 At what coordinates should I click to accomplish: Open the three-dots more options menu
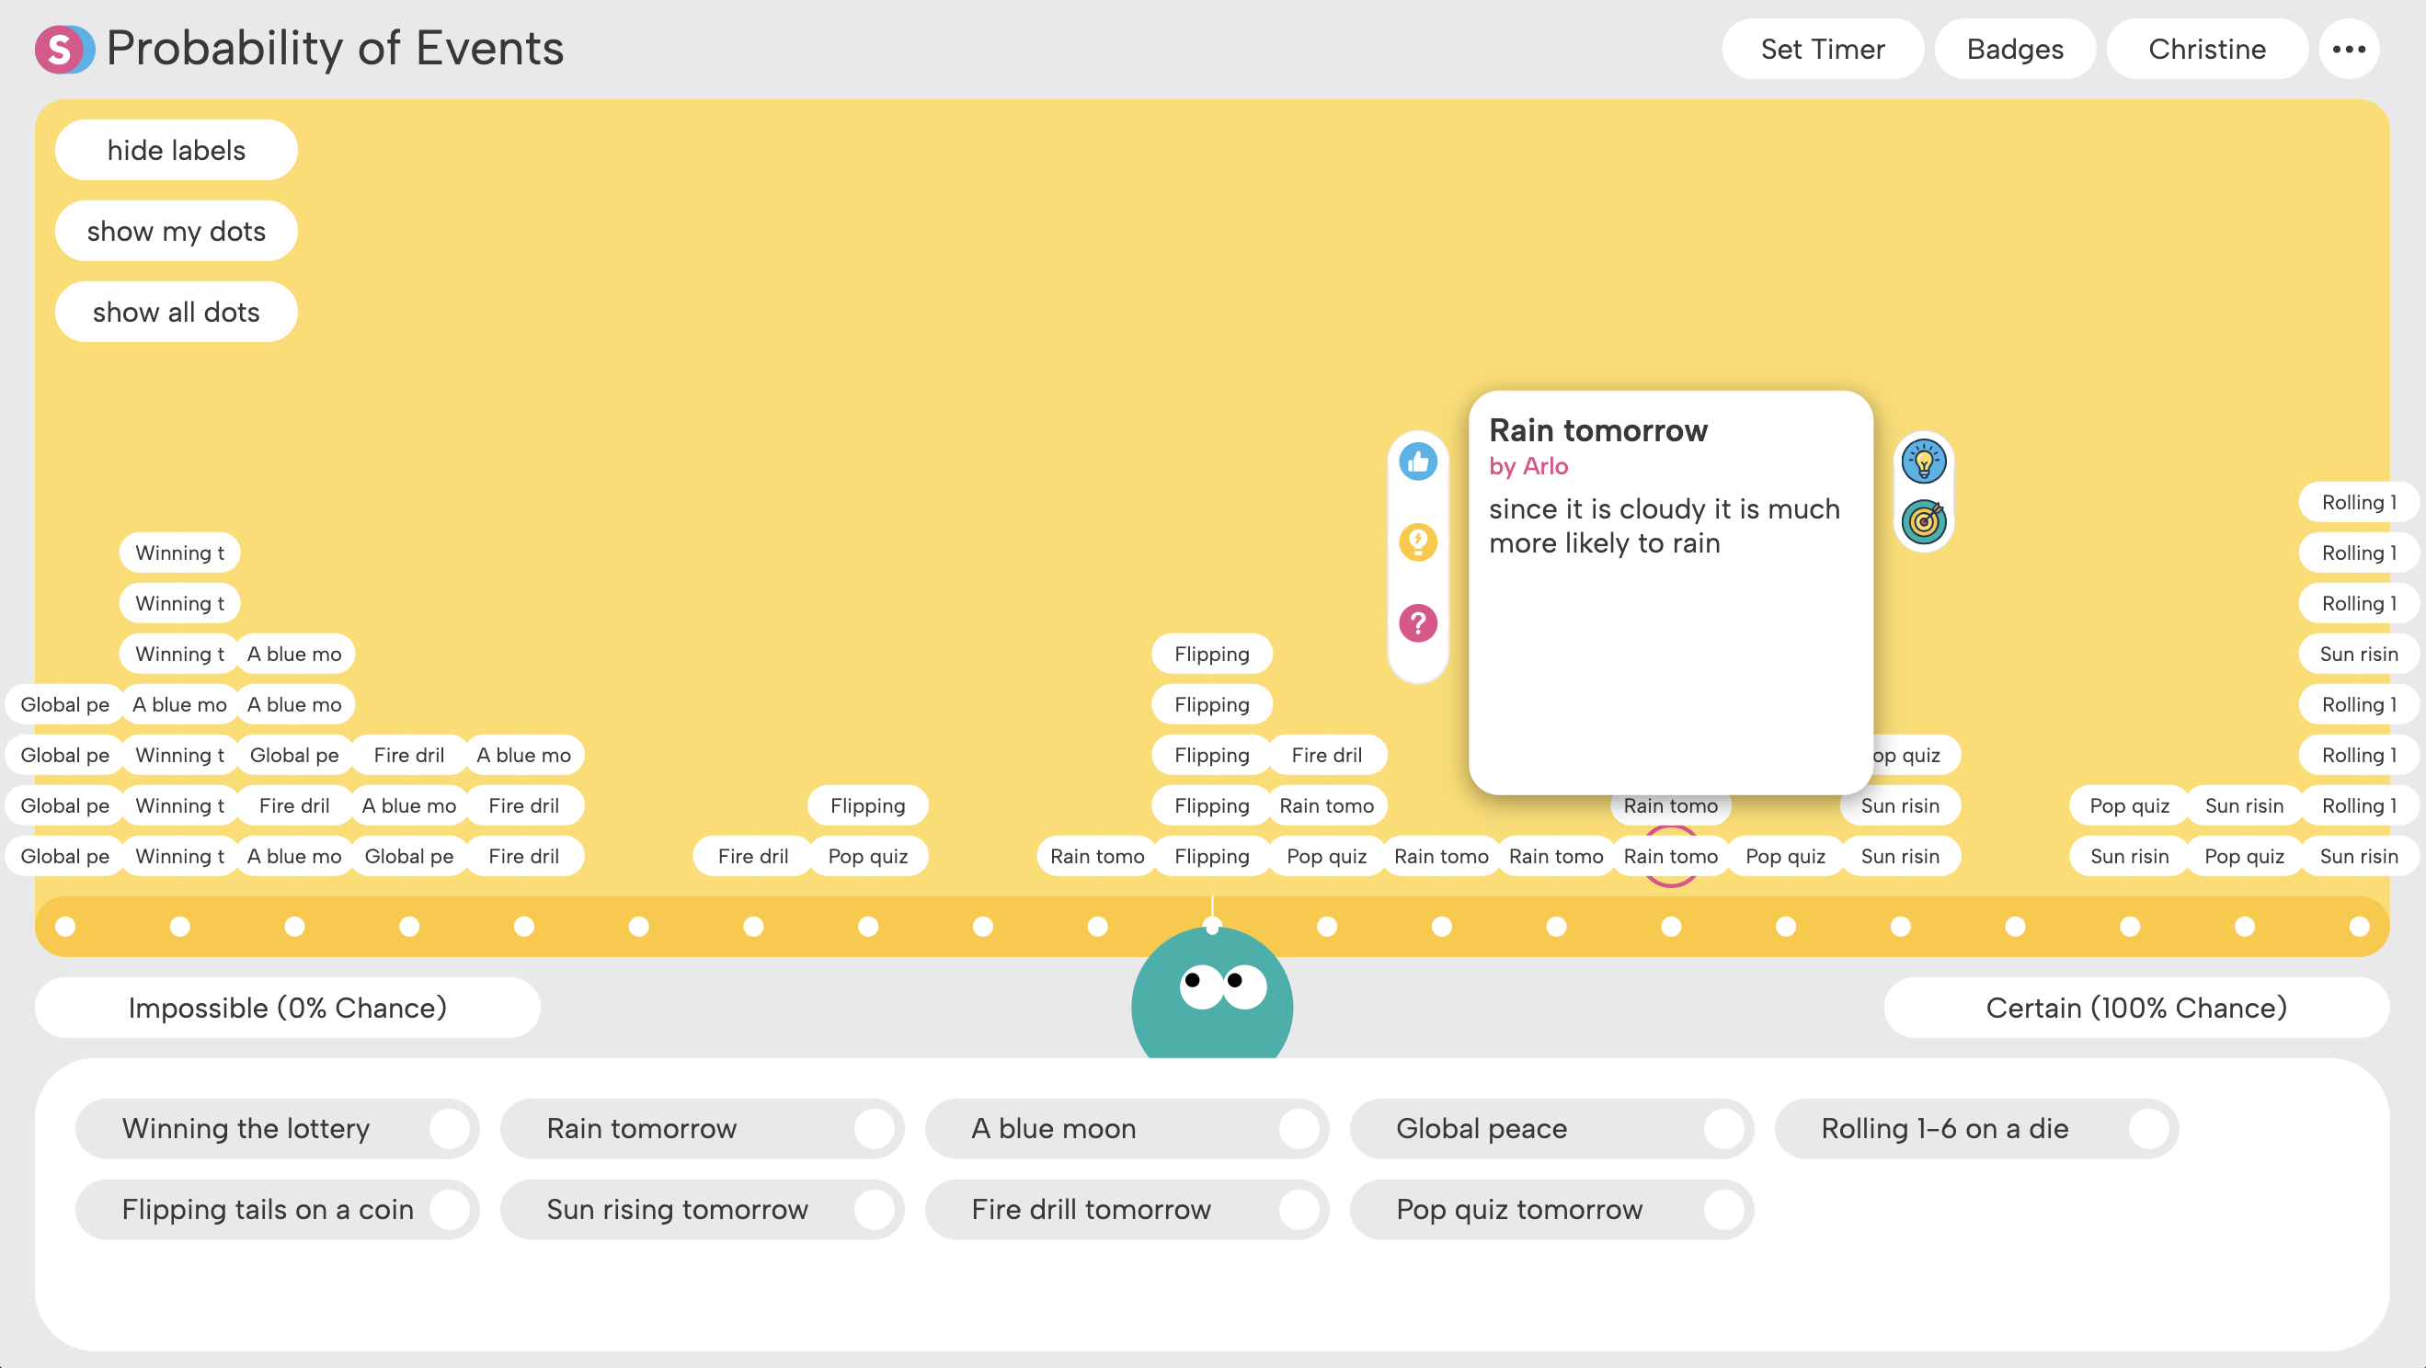(x=2349, y=49)
